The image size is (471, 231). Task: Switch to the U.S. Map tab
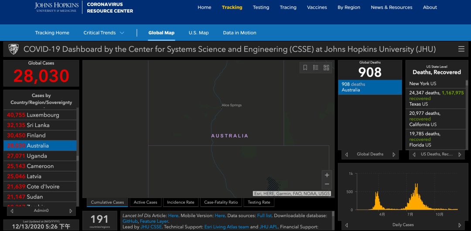click(x=198, y=33)
